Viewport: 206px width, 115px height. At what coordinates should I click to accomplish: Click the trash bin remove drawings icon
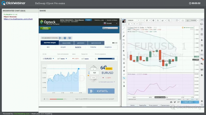[124, 86]
